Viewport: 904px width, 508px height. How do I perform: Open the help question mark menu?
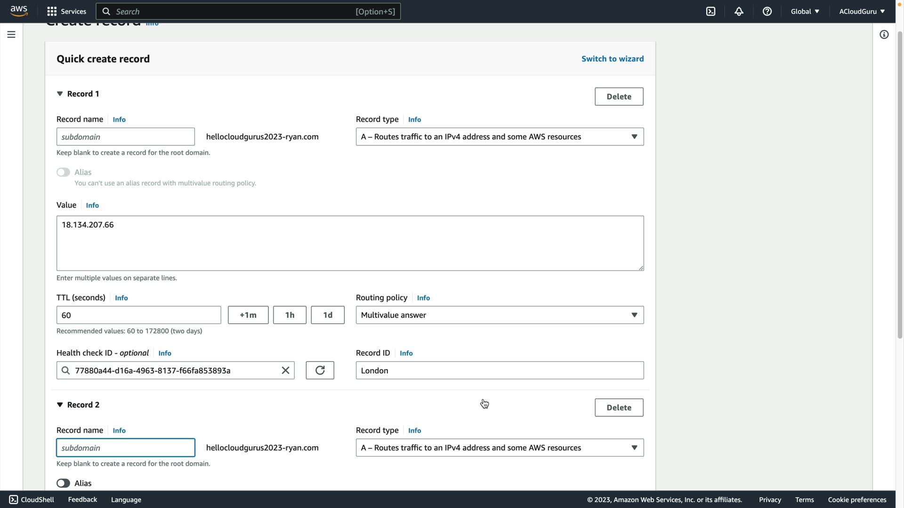767,11
